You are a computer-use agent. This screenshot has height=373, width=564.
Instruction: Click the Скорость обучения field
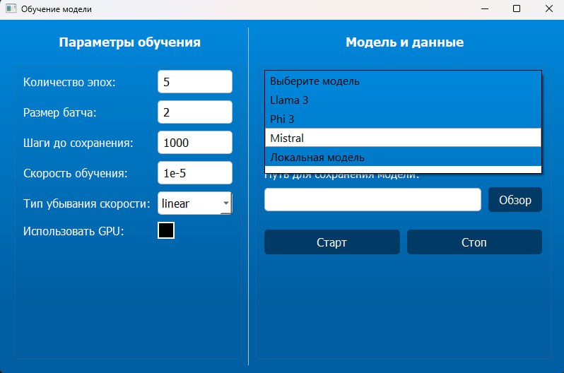[194, 173]
